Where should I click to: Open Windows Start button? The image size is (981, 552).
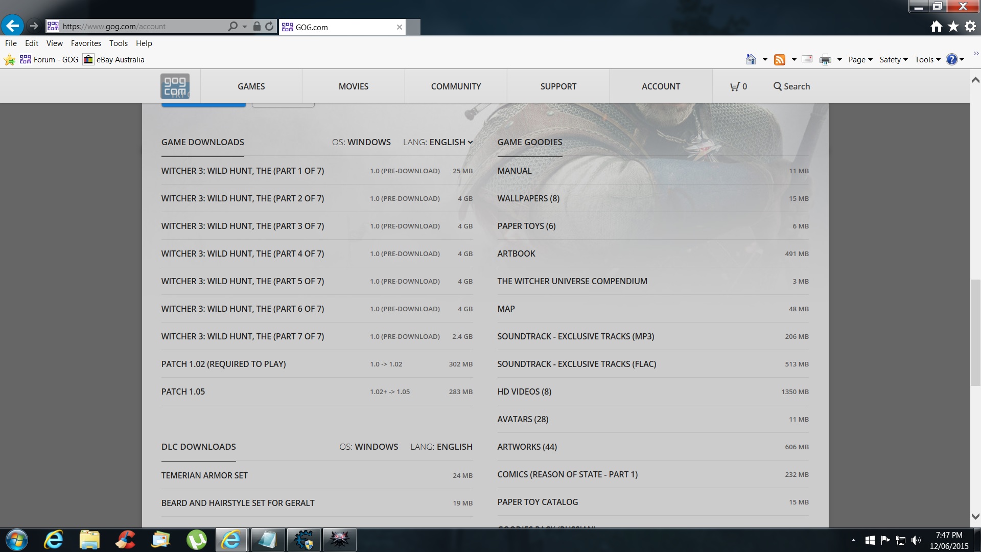coord(16,540)
